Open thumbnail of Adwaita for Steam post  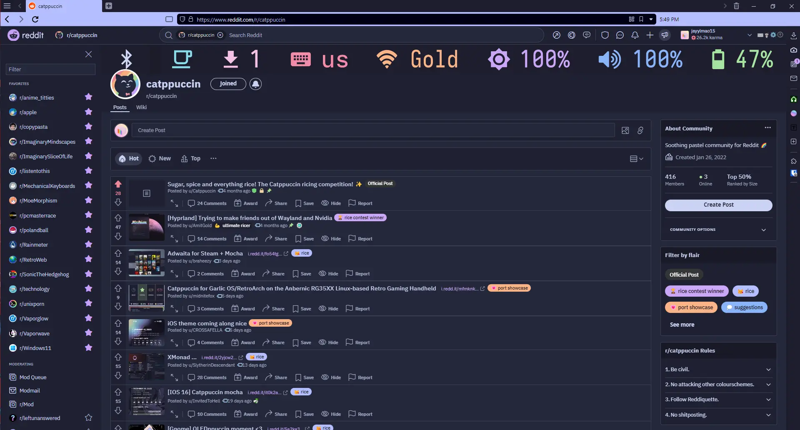pos(146,263)
